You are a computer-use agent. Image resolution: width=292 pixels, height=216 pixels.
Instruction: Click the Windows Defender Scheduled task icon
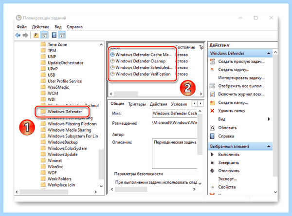click(112, 67)
